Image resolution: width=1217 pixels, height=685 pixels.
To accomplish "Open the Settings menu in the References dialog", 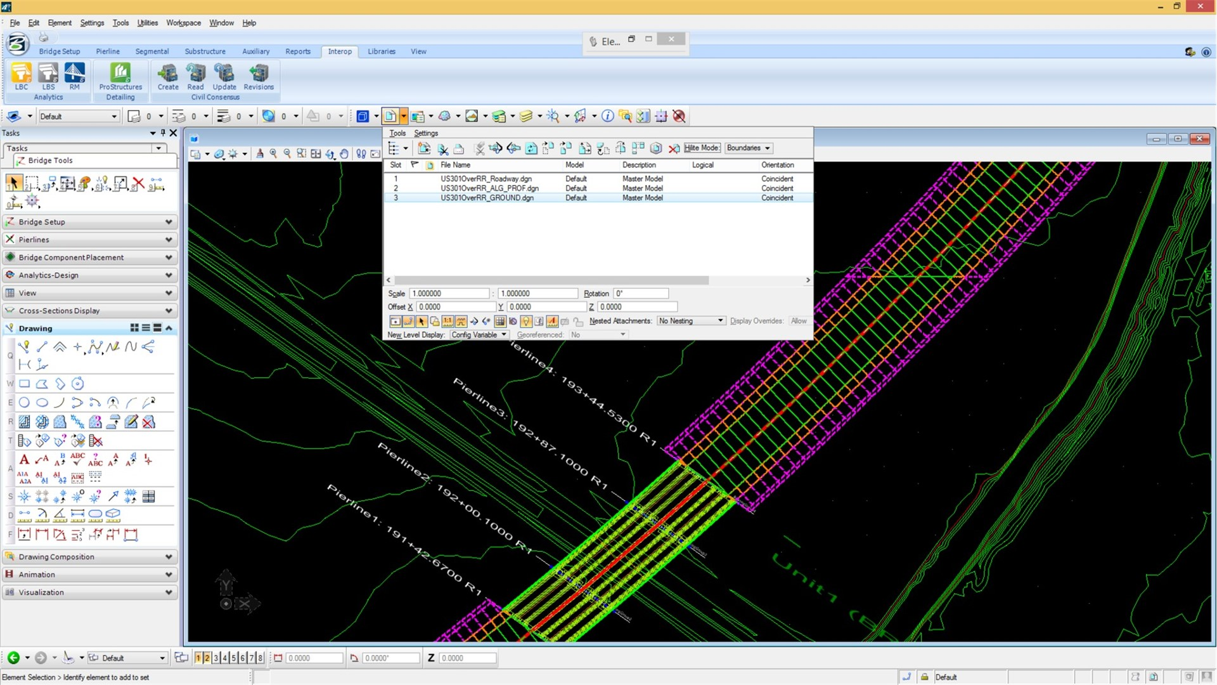I will (x=425, y=133).
